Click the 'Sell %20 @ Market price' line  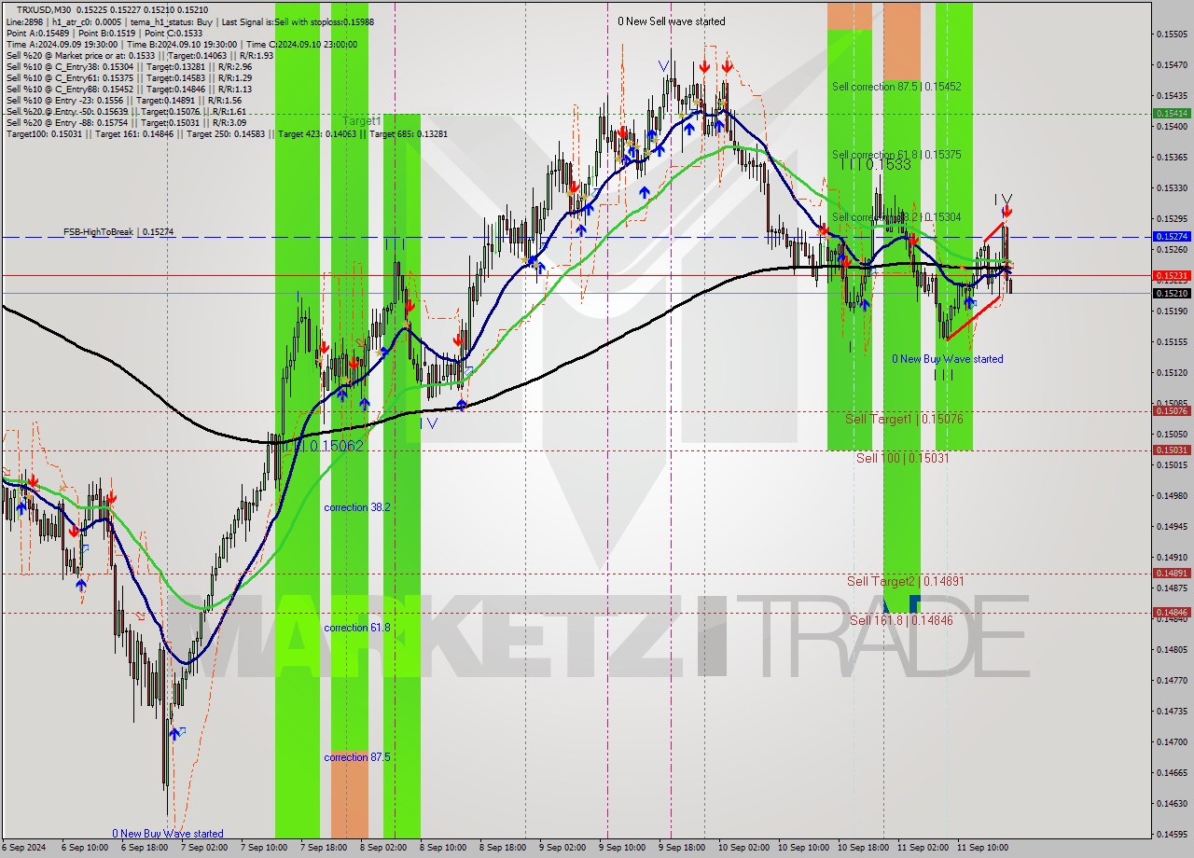coord(139,55)
